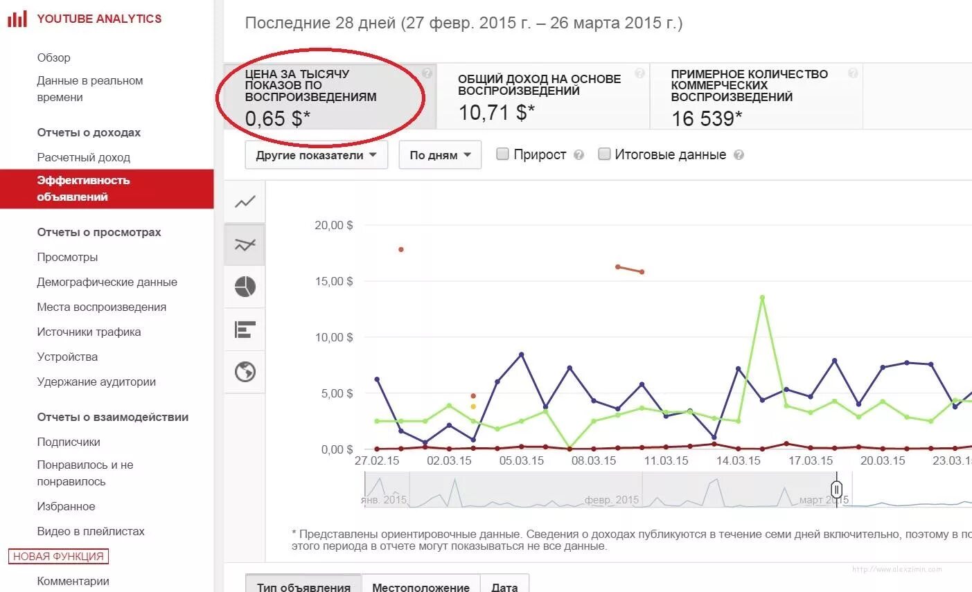Enable the Прирост checkbox

(503, 154)
